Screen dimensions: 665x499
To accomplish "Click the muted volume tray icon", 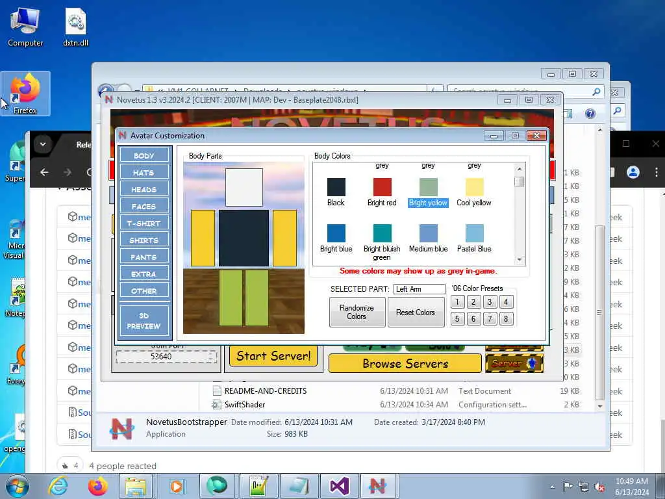I will (599, 487).
